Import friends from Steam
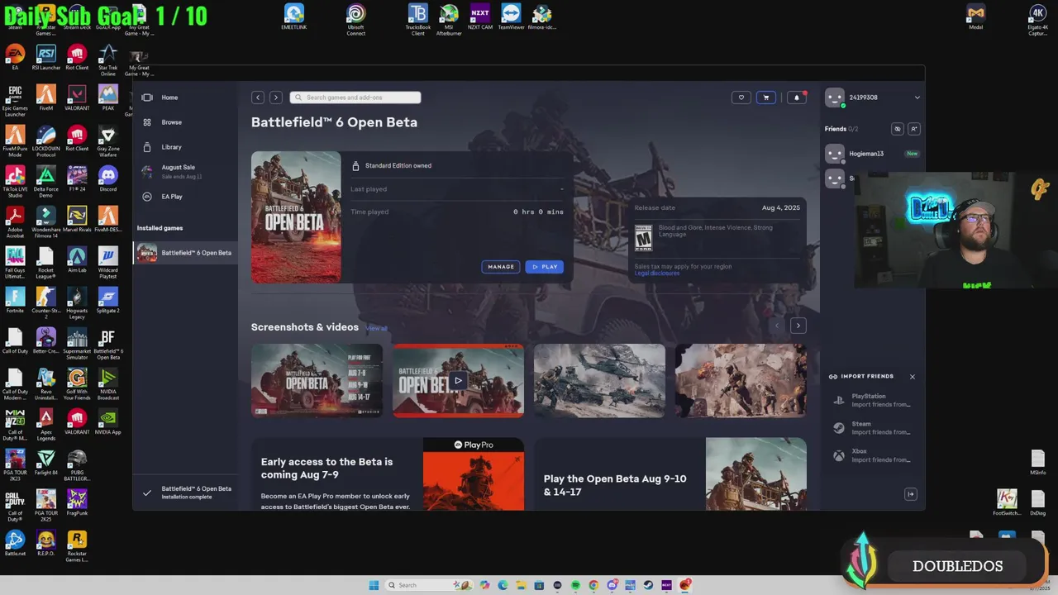1058x595 pixels. pos(873,428)
